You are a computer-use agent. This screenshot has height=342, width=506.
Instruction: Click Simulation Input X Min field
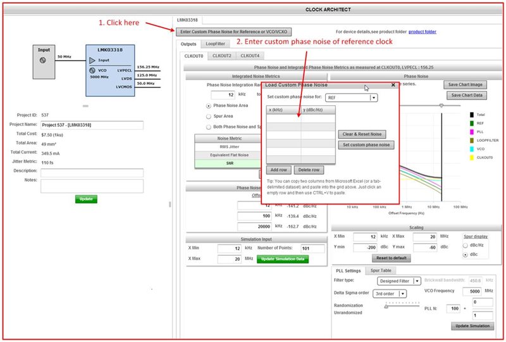tap(230, 248)
